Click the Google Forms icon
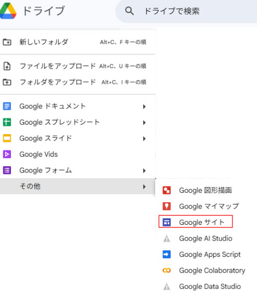This screenshot has width=257, height=295. click(7, 170)
